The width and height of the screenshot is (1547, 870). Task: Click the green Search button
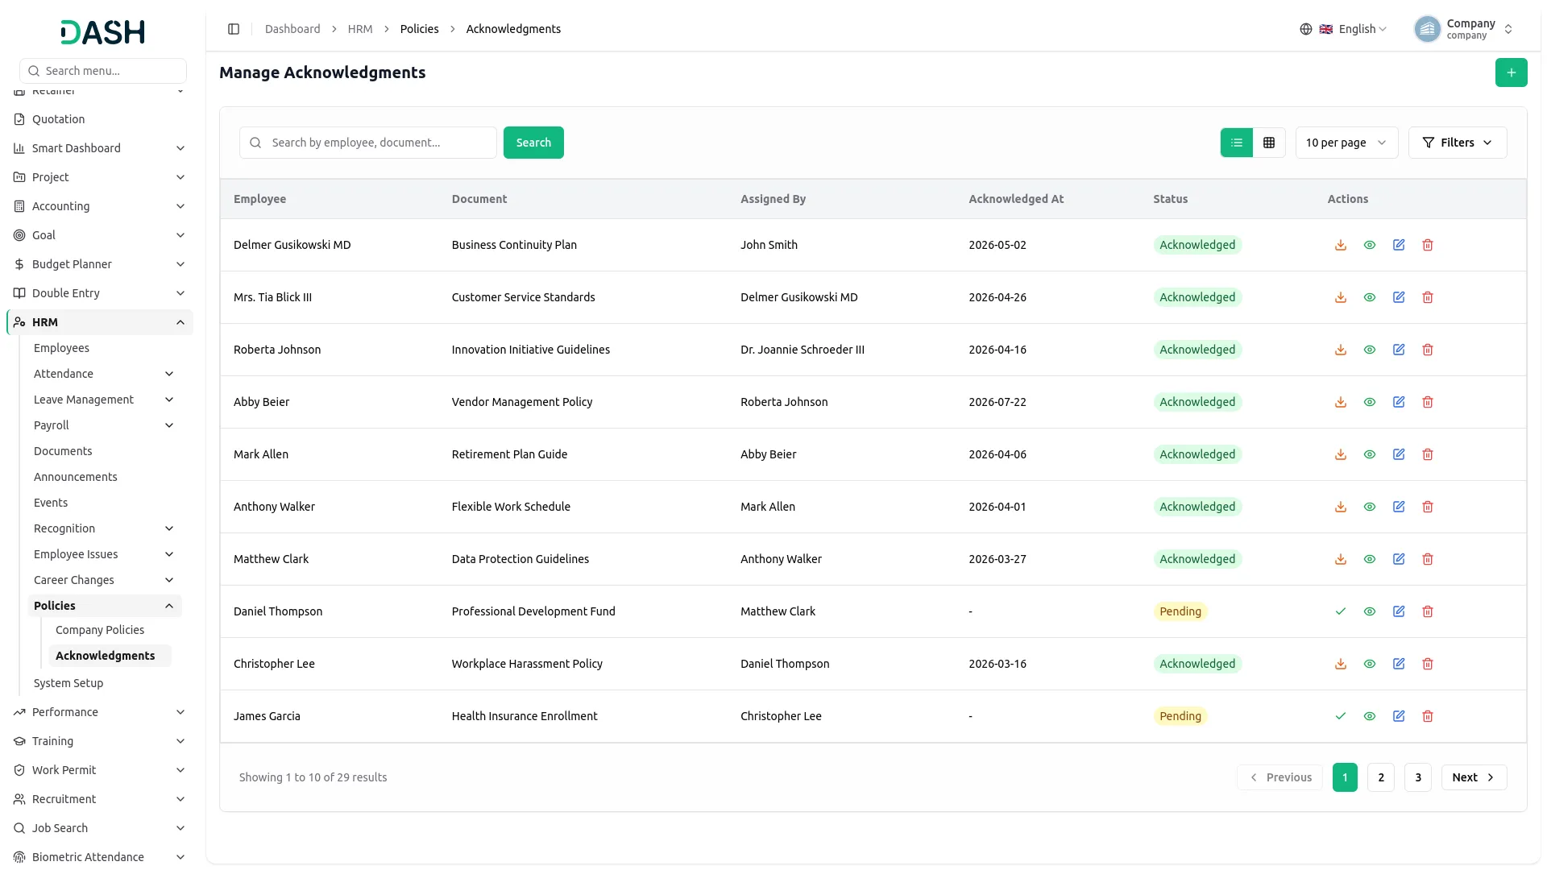point(533,143)
